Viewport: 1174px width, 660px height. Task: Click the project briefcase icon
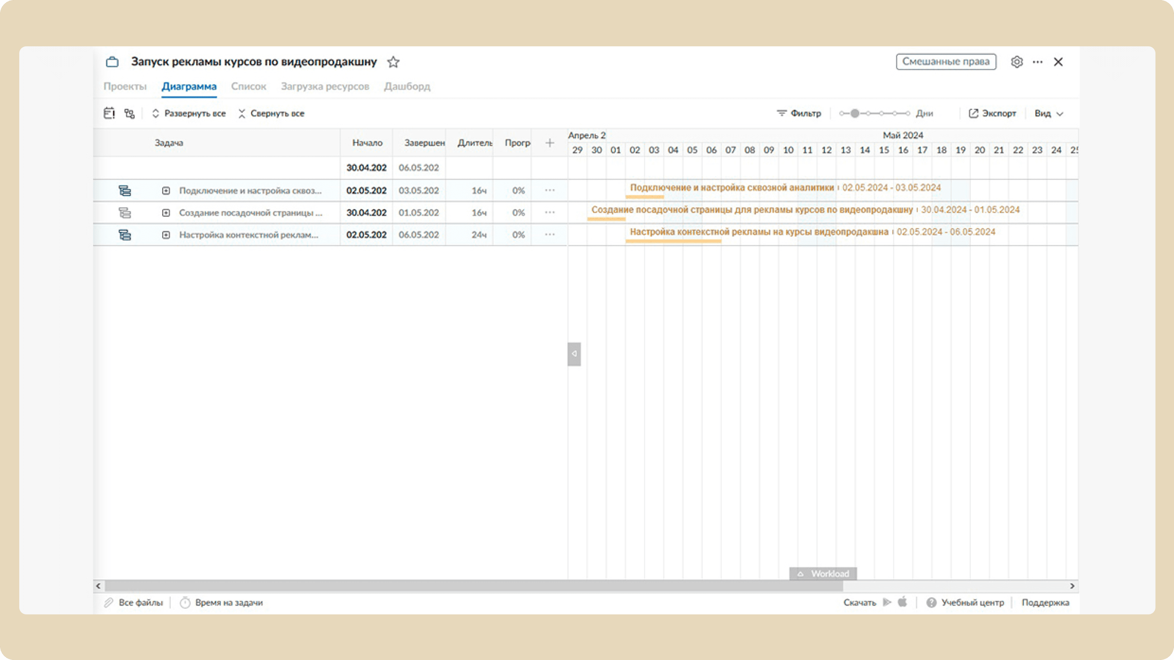[x=112, y=62]
